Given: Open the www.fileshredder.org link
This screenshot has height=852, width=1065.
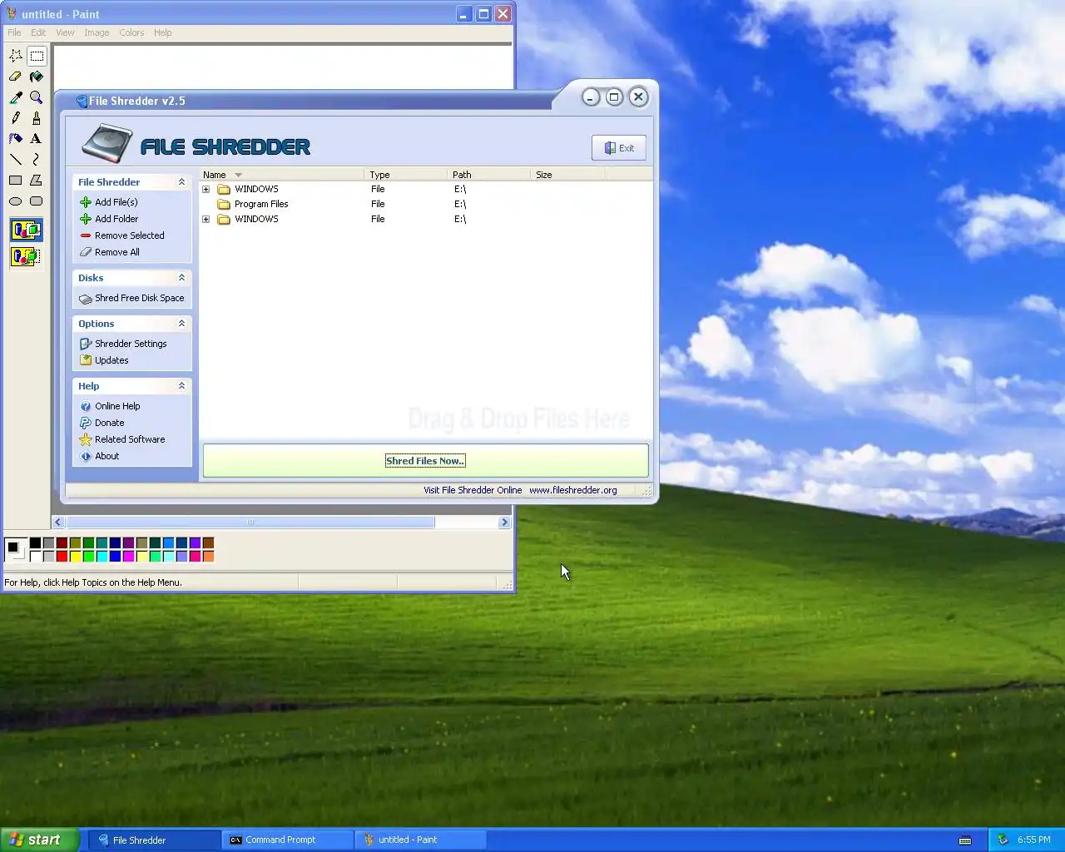Looking at the screenshot, I should pos(573,490).
